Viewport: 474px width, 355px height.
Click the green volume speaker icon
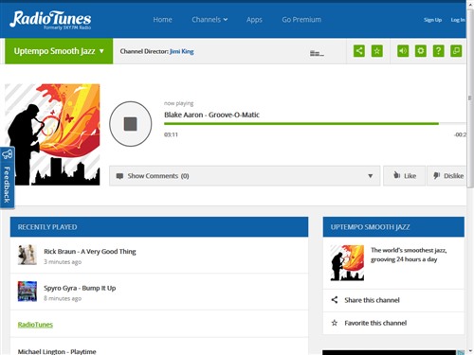coord(403,51)
